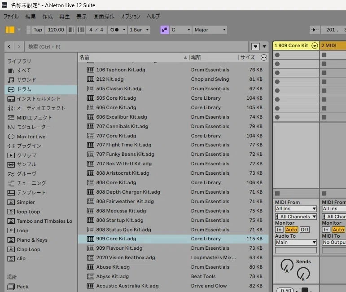The width and height of the screenshot is (346, 292).
Task: Click the 検索 search field
Action: pos(136,47)
